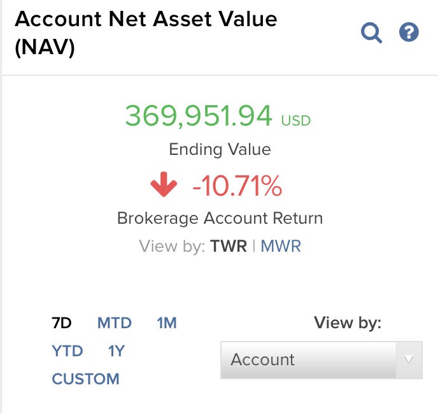Click the -10.71% return percentage
The image size is (438, 413).
coord(237,185)
